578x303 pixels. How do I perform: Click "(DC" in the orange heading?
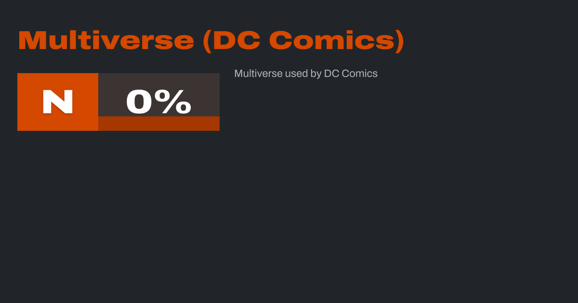click(x=232, y=41)
